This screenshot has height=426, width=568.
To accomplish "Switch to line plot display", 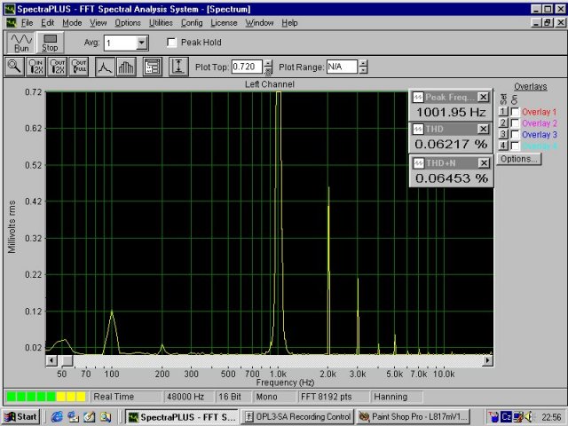I will [x=105, y=67].
